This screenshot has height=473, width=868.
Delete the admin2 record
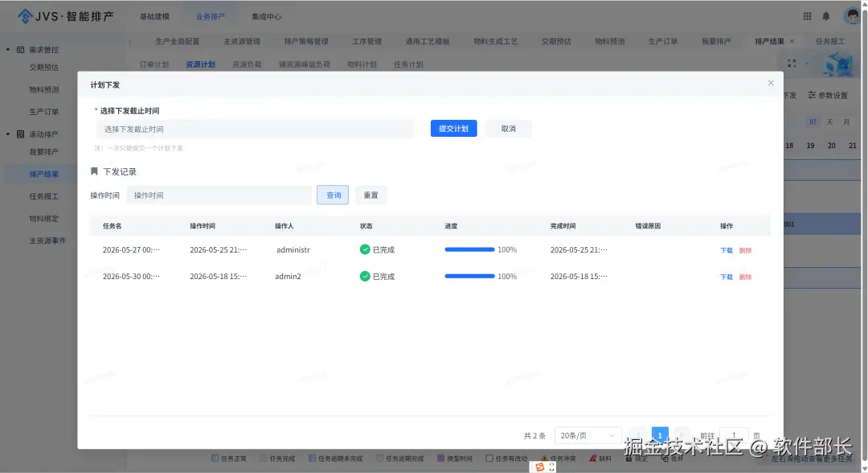[745, 277]
